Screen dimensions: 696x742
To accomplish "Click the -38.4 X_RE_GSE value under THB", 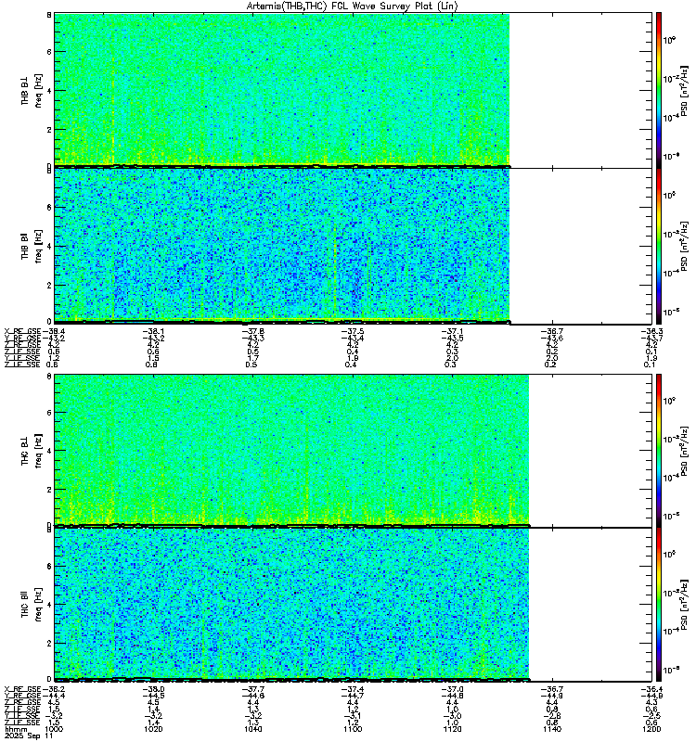I will tap(53, 331).
